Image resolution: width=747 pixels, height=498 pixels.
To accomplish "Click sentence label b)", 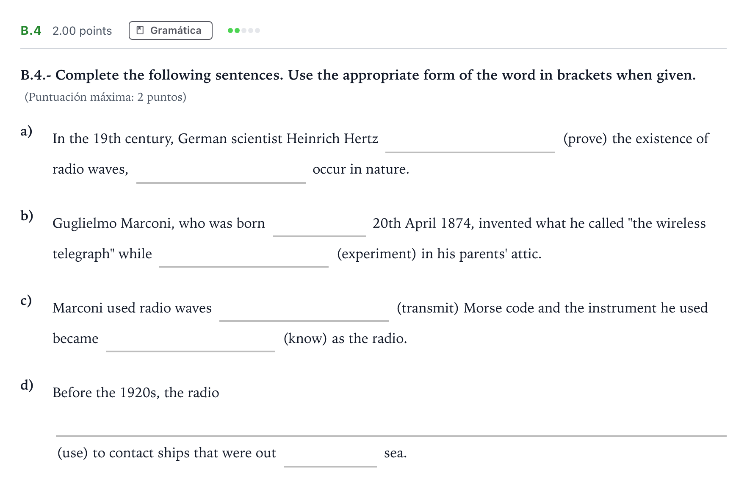I will [x=27, y=216].
